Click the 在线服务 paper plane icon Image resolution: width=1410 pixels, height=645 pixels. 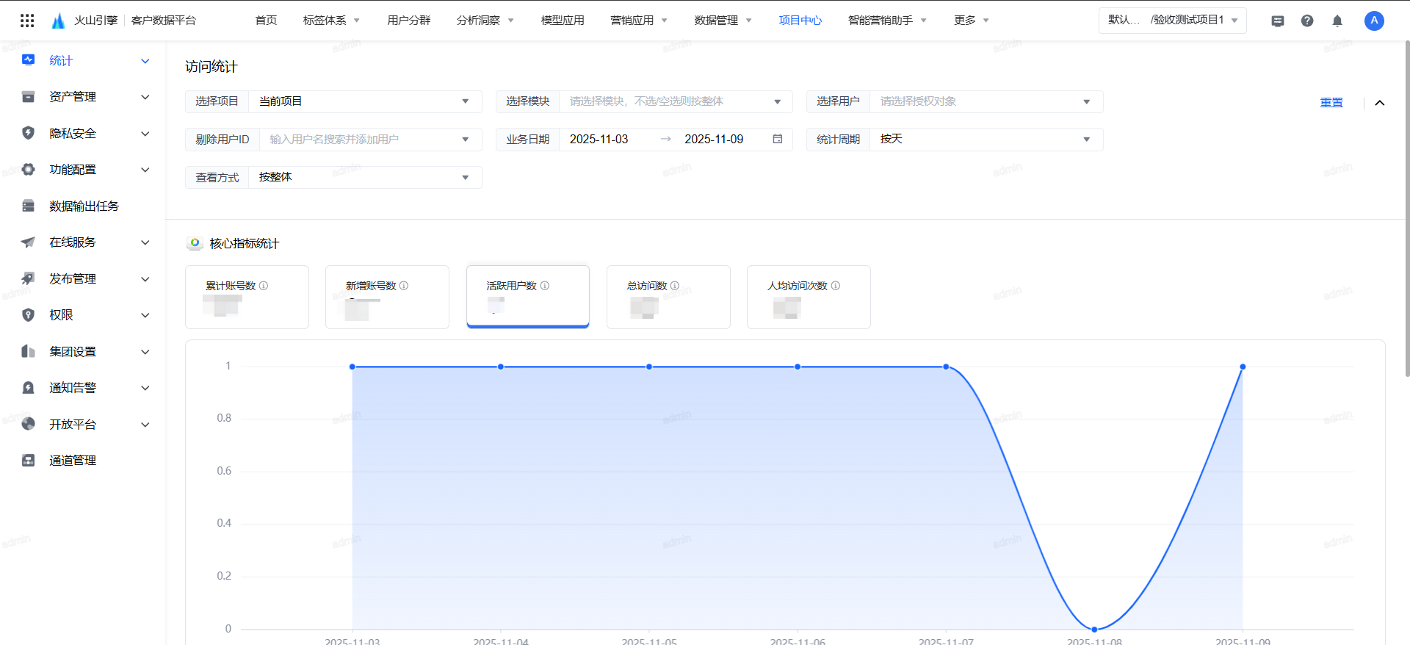click(x=29, y=242)
